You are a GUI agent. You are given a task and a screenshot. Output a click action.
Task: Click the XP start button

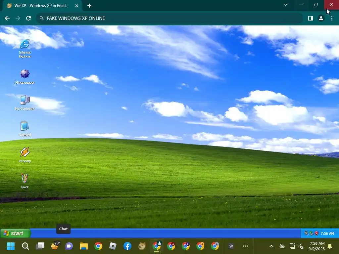(x=15, y=233)
